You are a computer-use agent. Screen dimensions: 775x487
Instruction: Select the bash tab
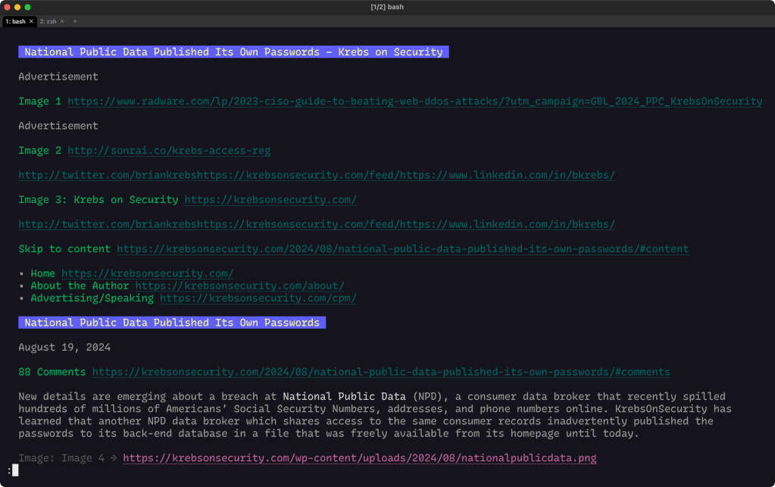click(x=14, y=21)
